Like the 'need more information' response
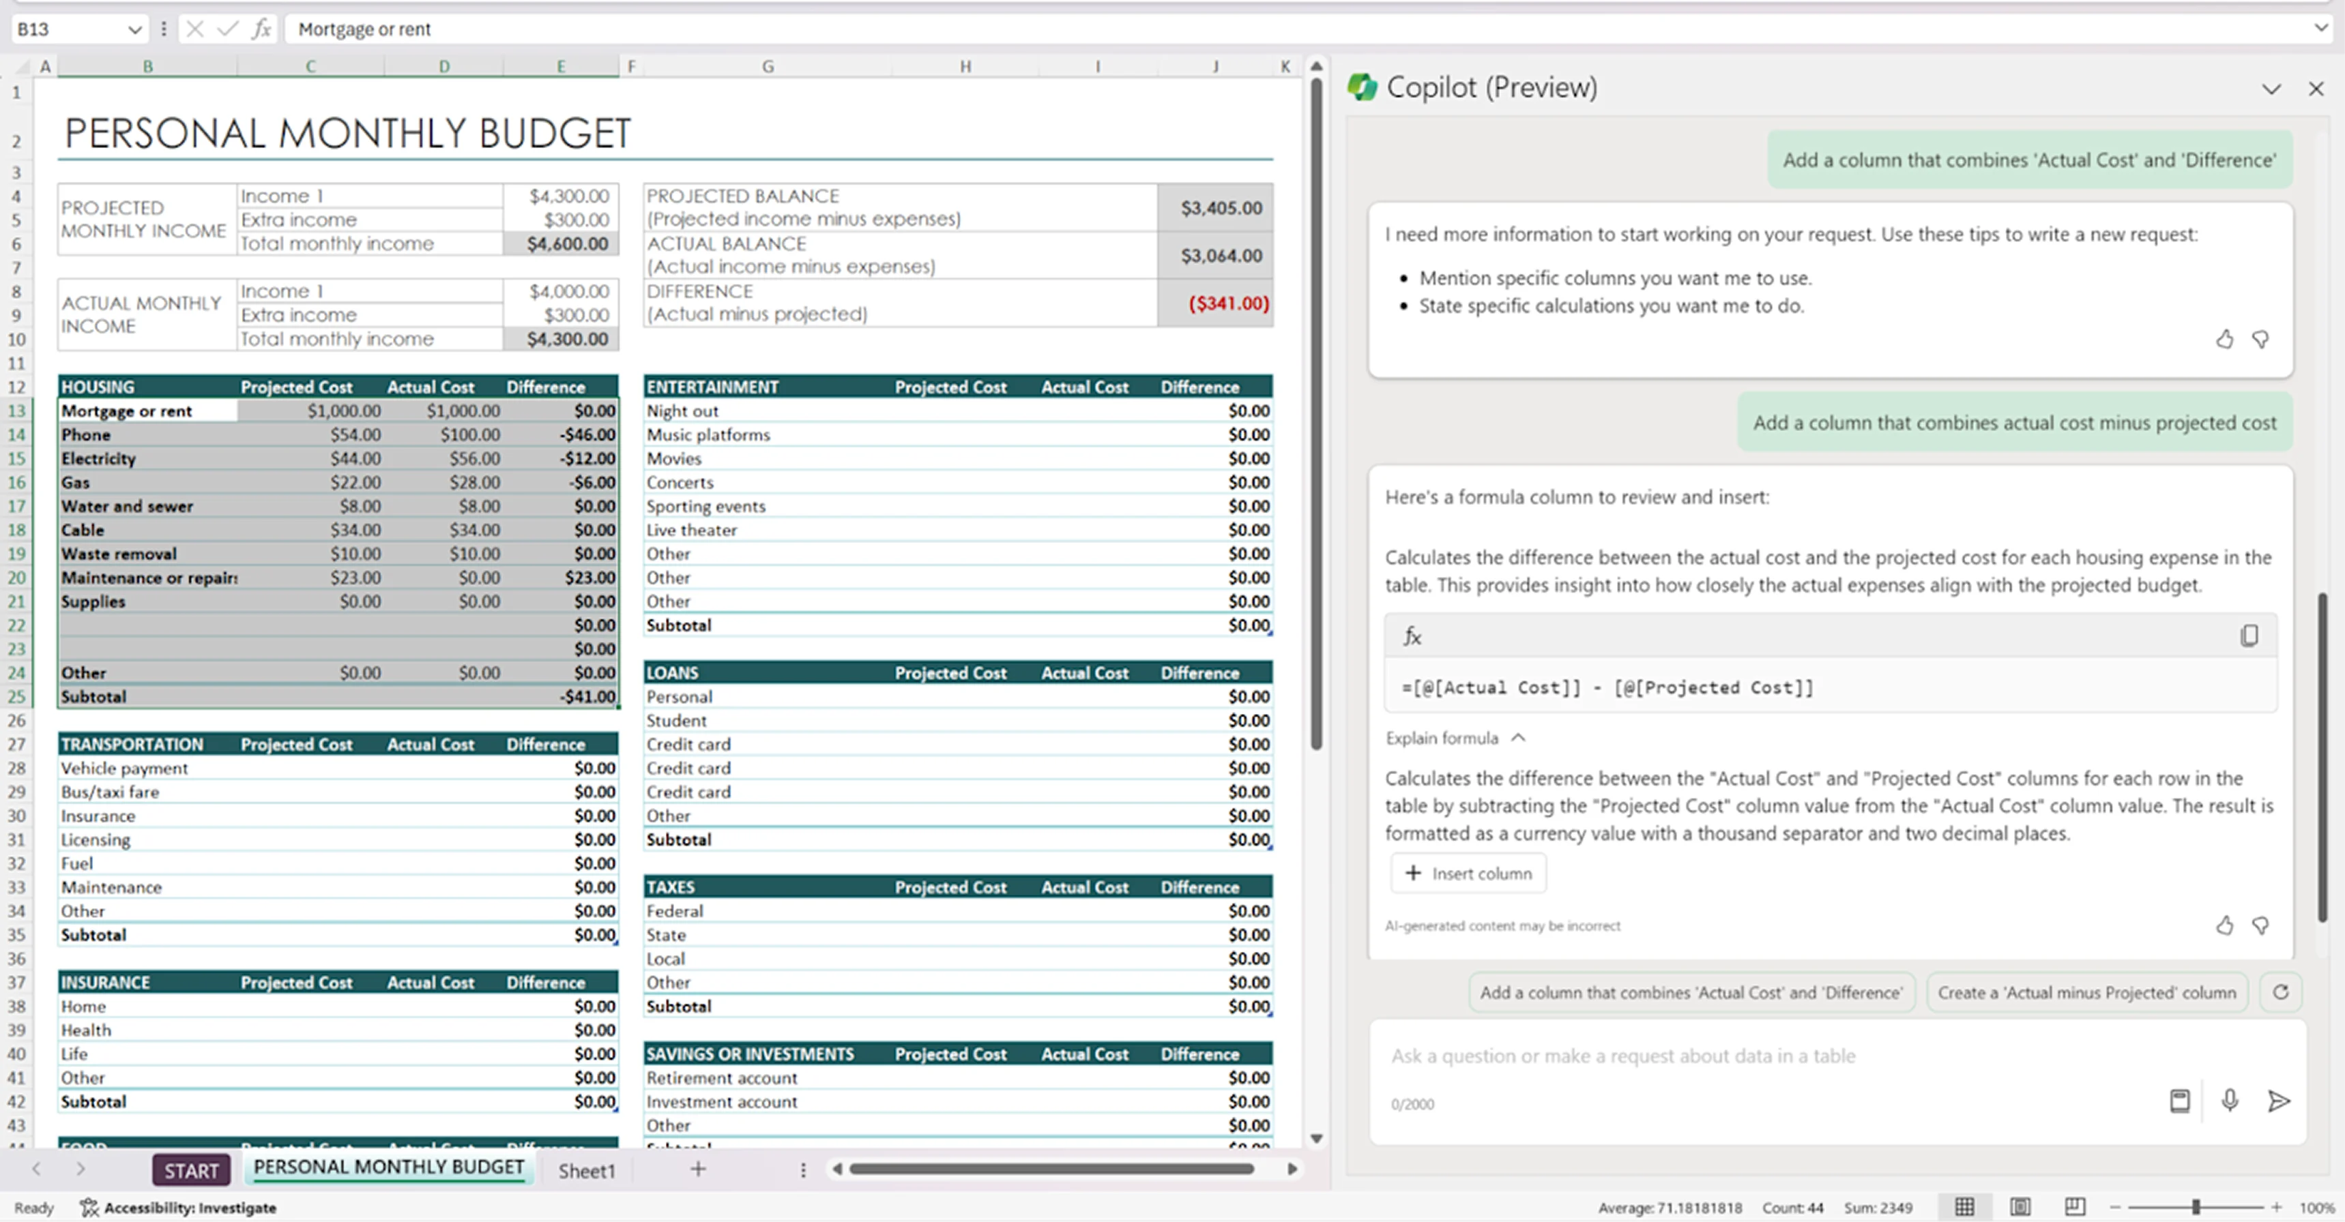 [2224, 340]
